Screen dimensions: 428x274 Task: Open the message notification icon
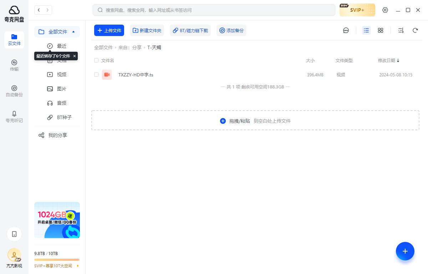click(346, 30)
